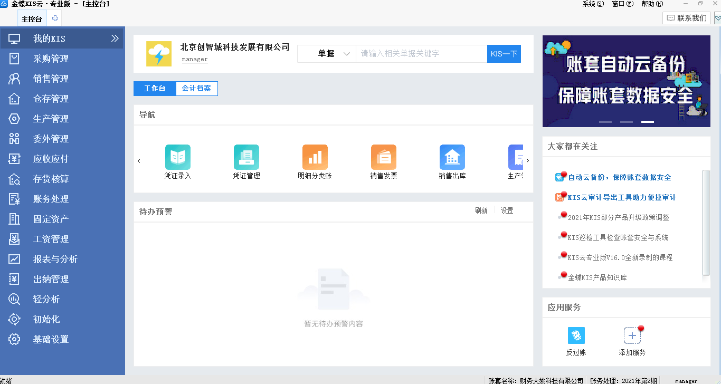The image size is (721, 384).
Task: Click 刷新 in 待办预警 panel
Action: (x=481, y=210)
